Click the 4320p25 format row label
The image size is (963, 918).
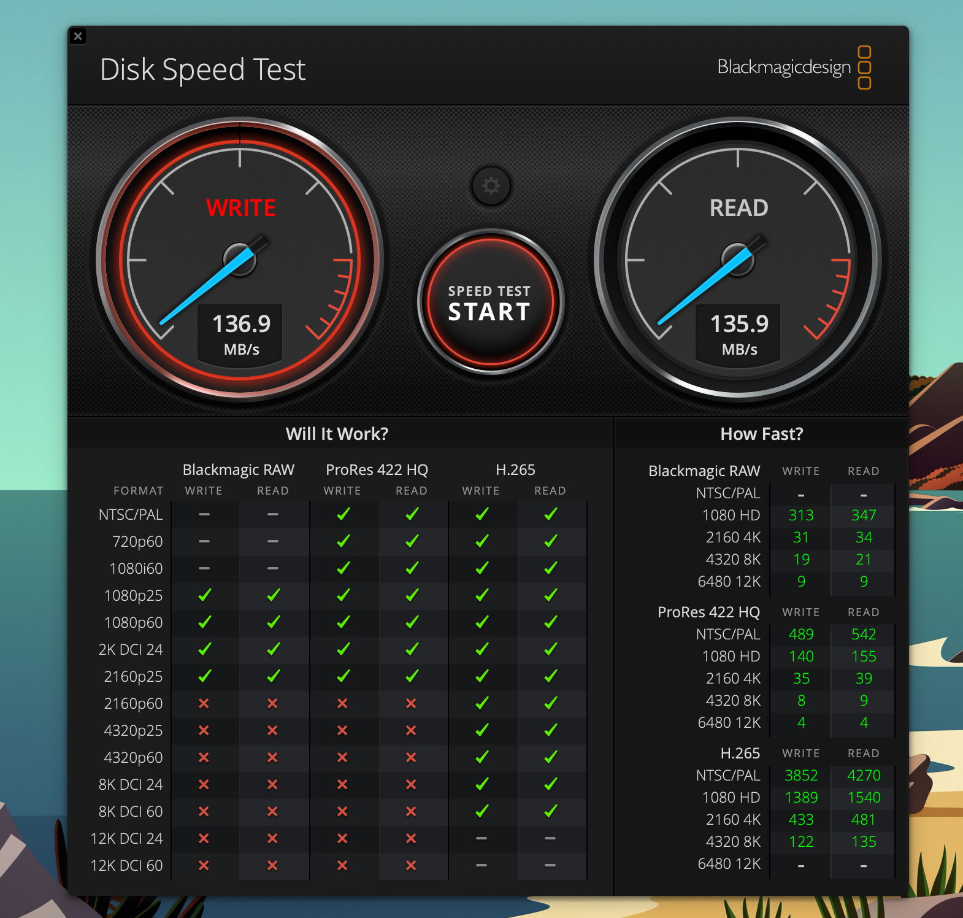coord(133,731)
